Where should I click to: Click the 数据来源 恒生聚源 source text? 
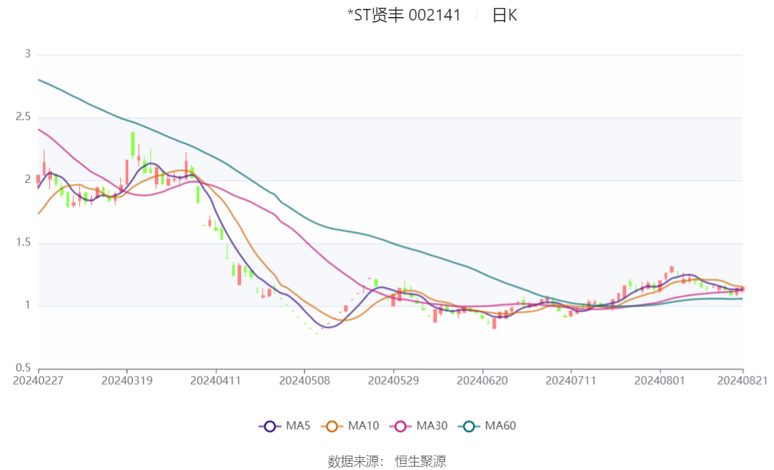(387, 462)
